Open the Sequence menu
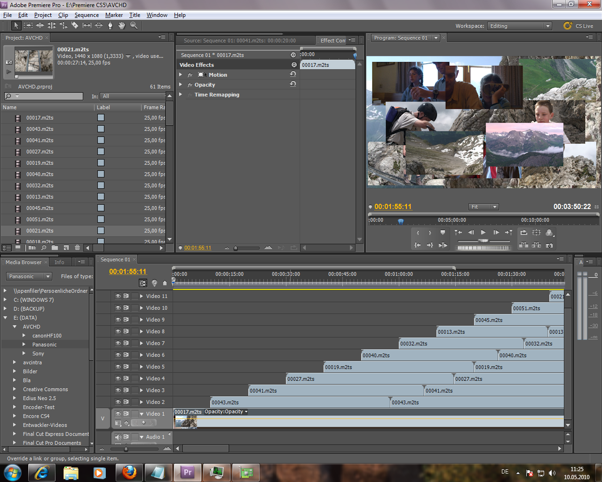 pyautogui.click(x=87, y=15)
